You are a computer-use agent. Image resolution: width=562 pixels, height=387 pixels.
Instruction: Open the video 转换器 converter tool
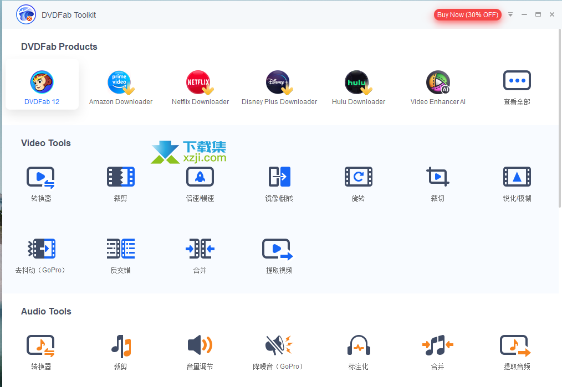click(x=41, y=184)
